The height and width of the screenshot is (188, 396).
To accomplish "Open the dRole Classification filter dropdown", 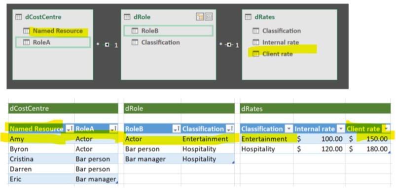I will [x=230, y=129].
